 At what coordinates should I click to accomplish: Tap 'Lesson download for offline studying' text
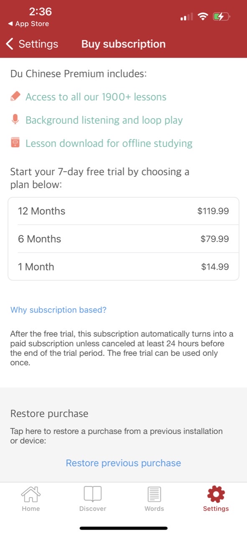coord(109,143)
